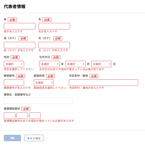Open the birth year (年) dropdown

click(x=49, y=64)
